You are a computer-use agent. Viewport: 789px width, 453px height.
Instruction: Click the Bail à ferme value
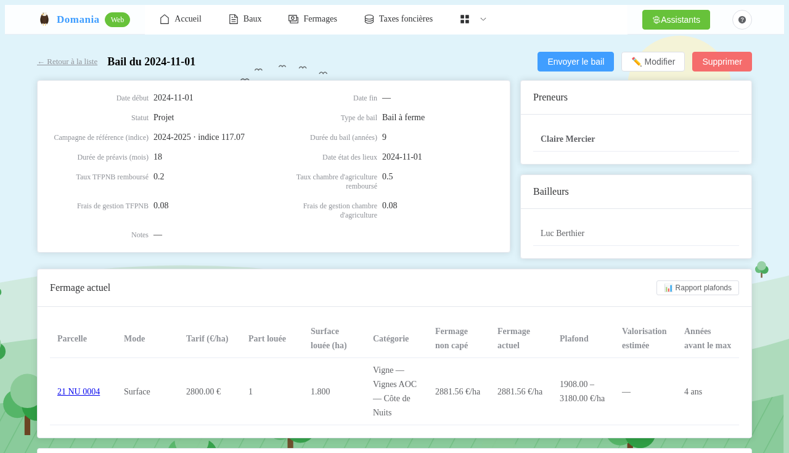coord(403,118)
